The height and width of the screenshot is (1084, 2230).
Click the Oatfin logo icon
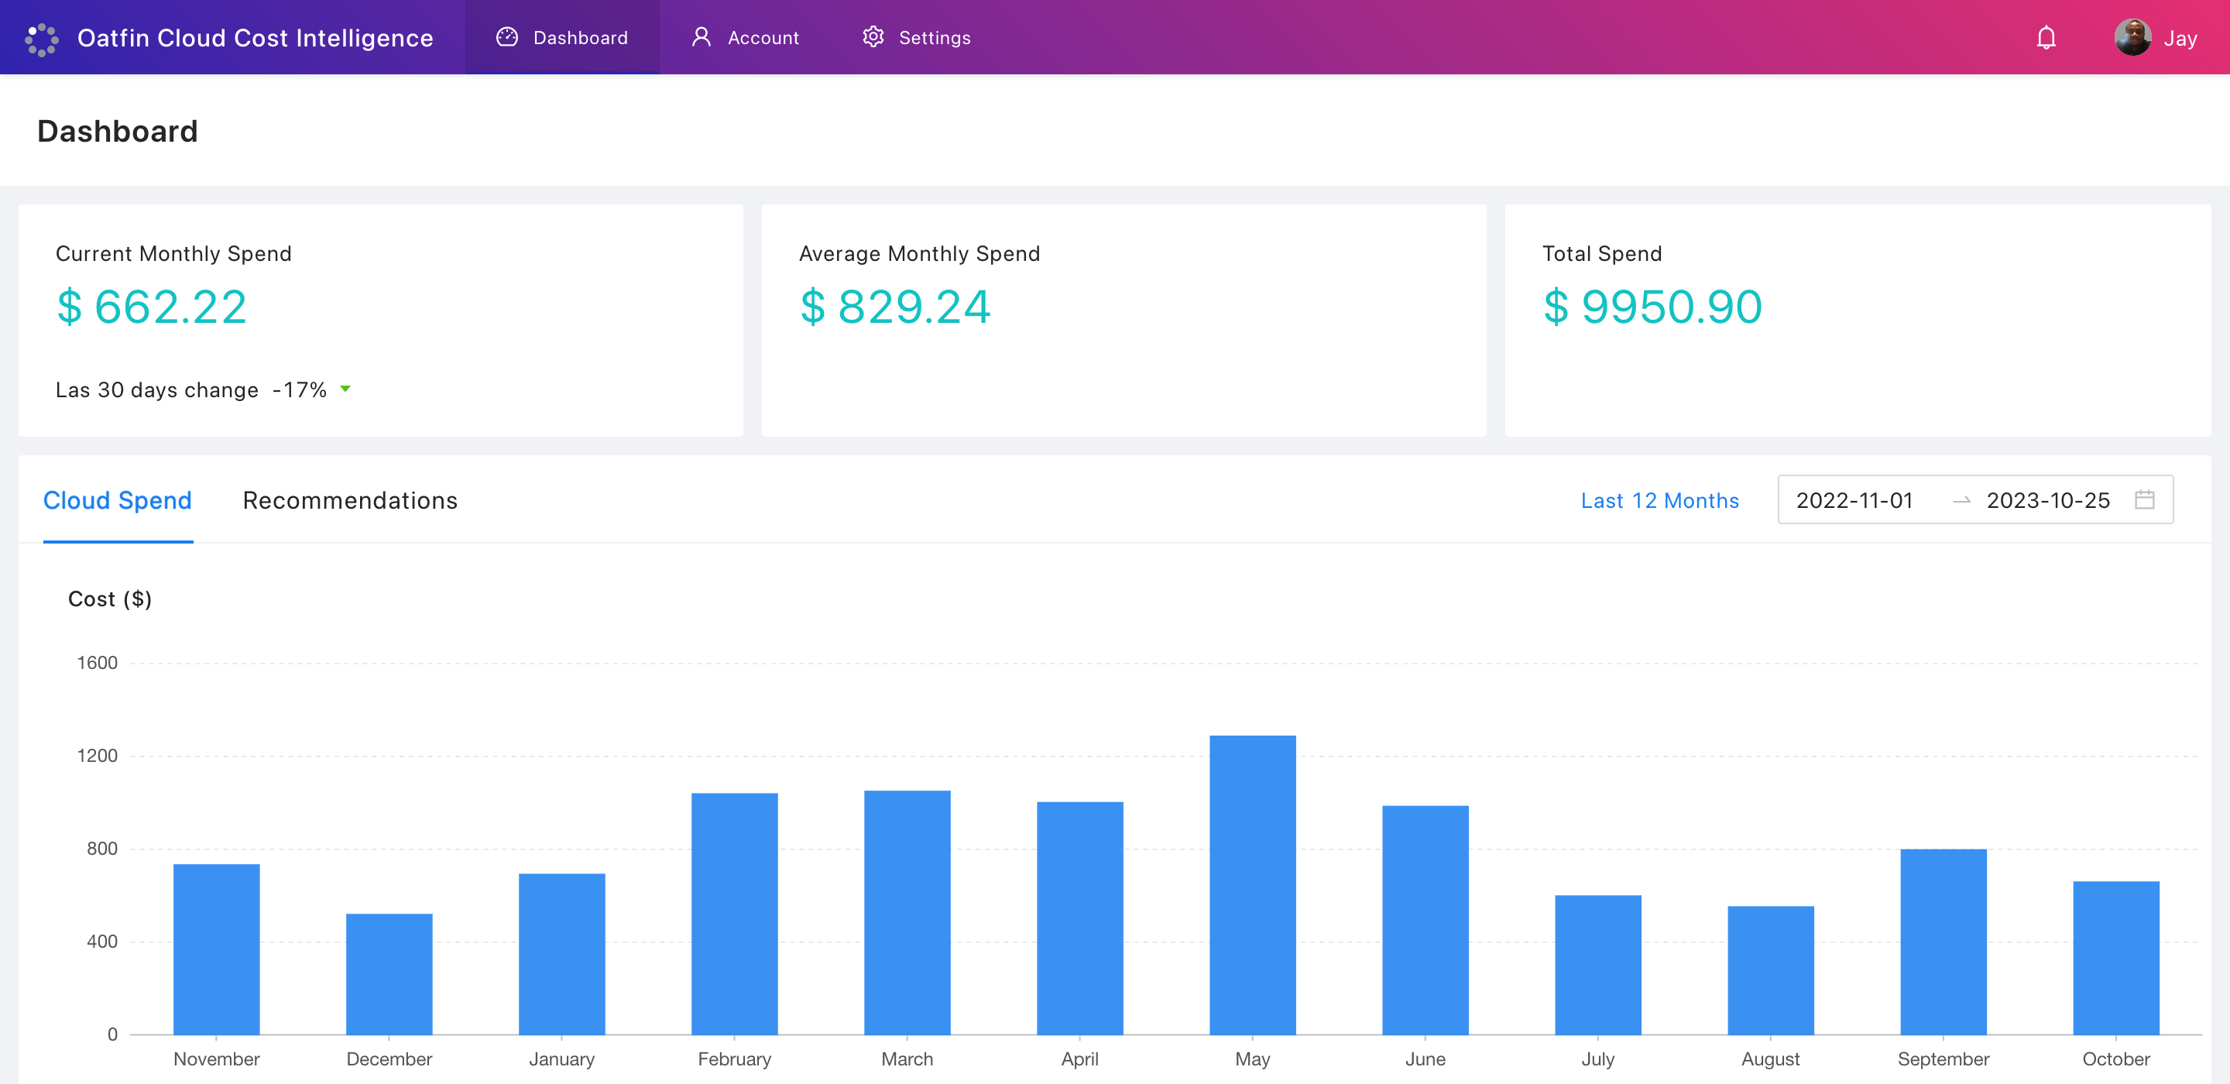coord(41,37)
